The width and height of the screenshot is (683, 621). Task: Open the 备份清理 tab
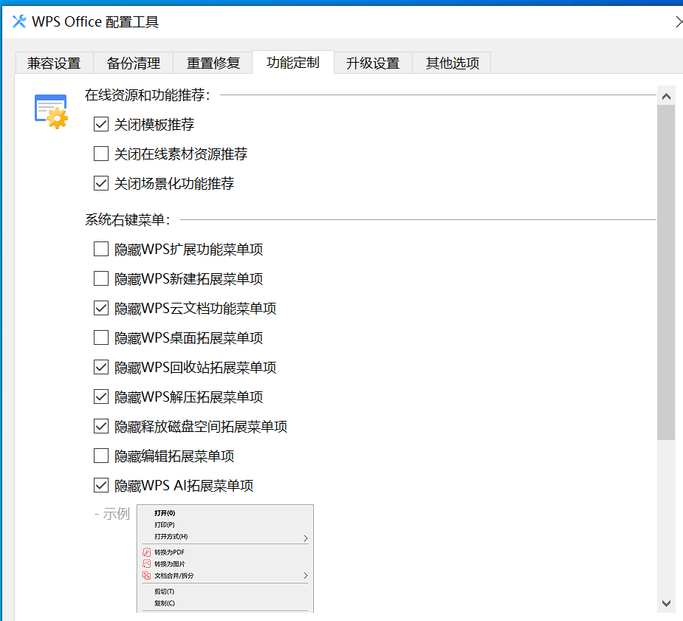point(134,64)
